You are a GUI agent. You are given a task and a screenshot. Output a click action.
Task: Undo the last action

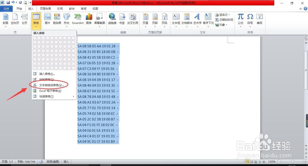pyautogui.click(x=13, y=3)
